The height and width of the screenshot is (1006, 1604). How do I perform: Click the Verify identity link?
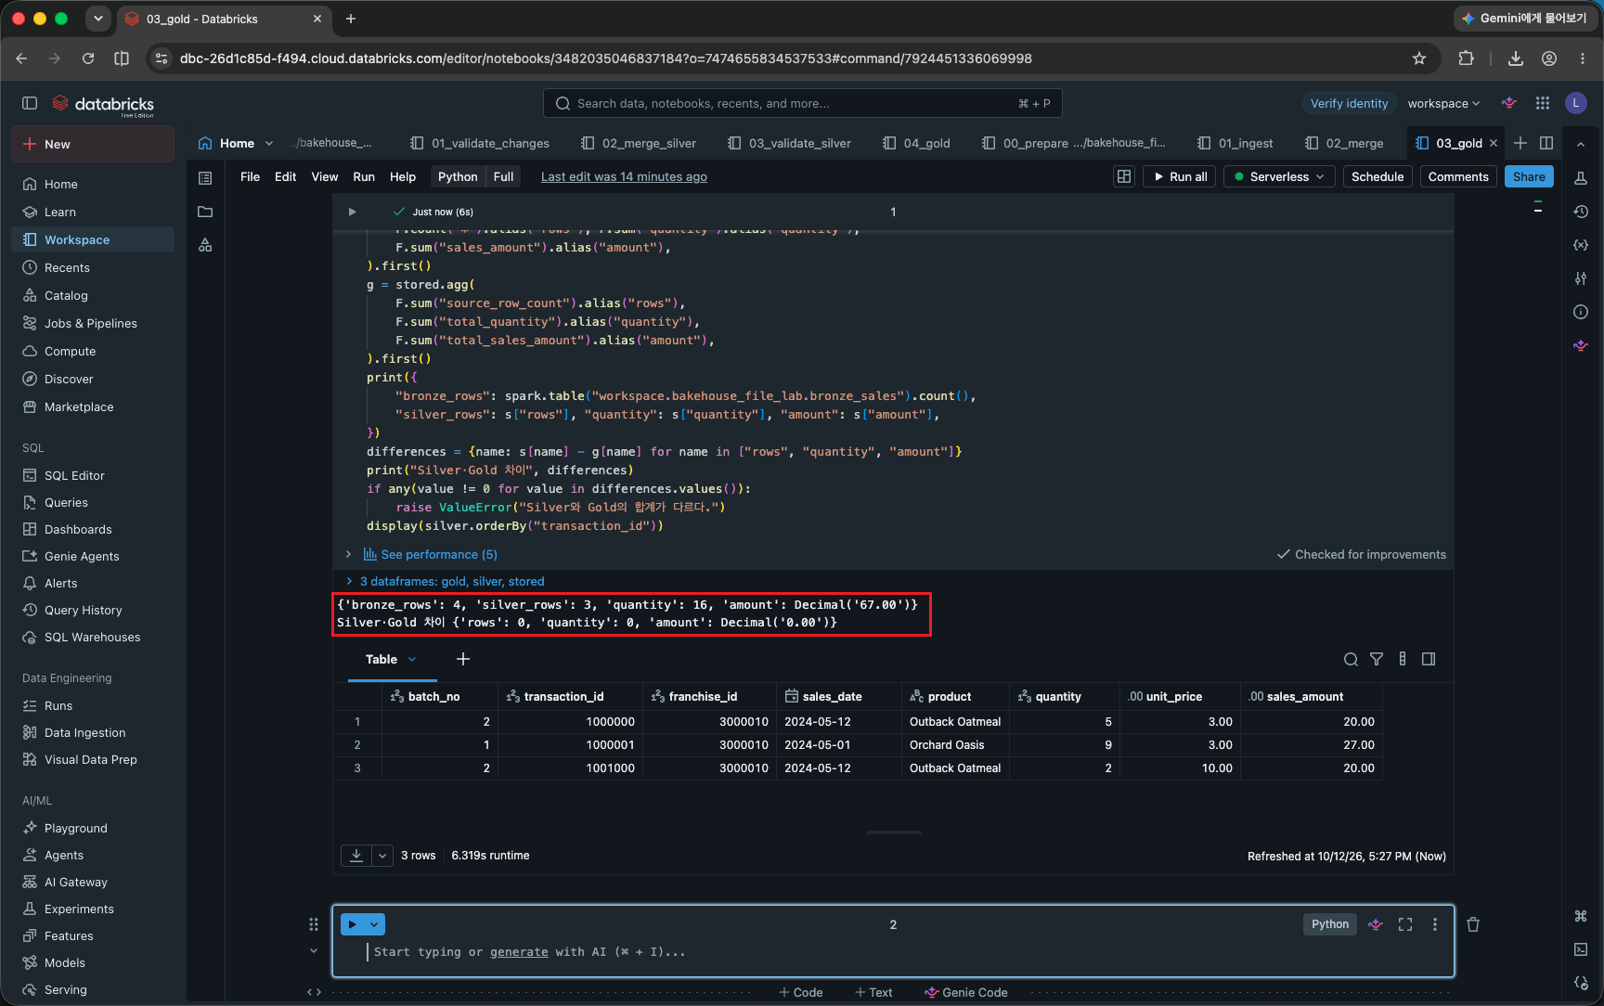pos(1349,103)
